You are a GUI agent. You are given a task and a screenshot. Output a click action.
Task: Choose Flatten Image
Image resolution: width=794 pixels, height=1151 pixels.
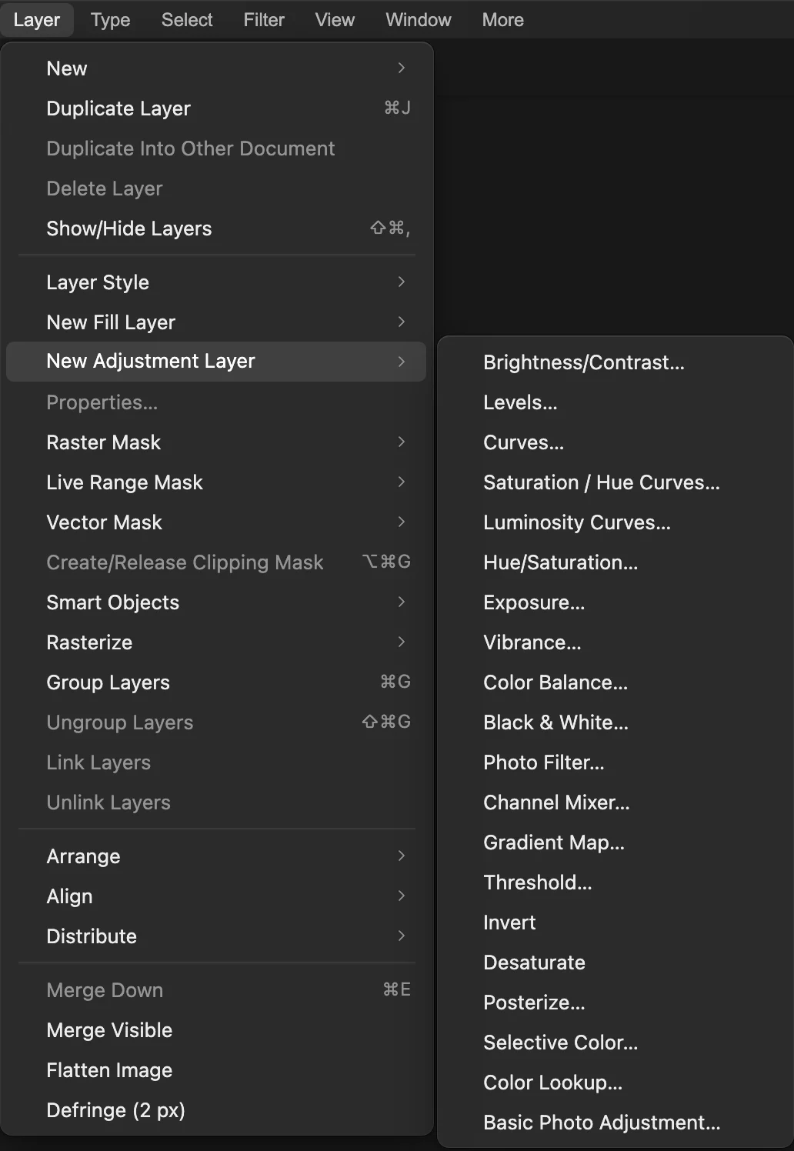(216, 1070)
